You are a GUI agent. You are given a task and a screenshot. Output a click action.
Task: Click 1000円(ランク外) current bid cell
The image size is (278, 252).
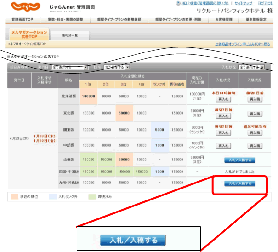tap(197, 145)
